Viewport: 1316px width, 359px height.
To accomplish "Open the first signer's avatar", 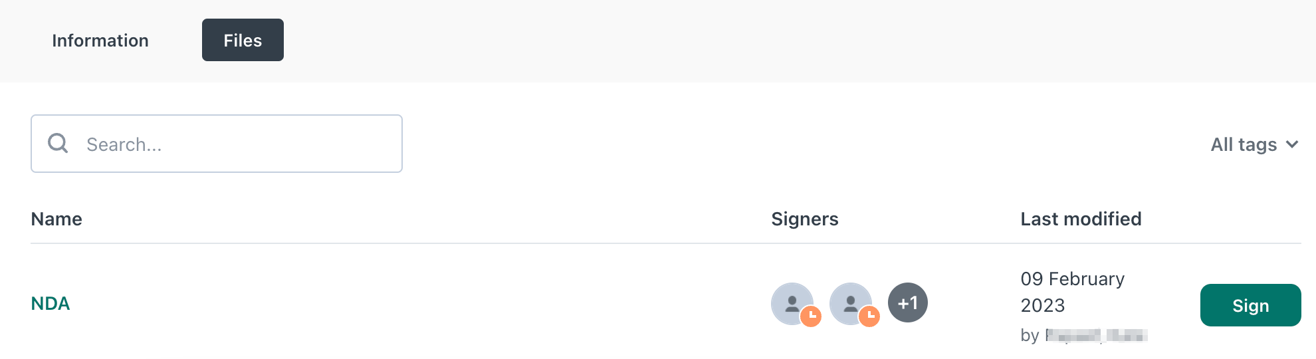I will coord(792,303).
